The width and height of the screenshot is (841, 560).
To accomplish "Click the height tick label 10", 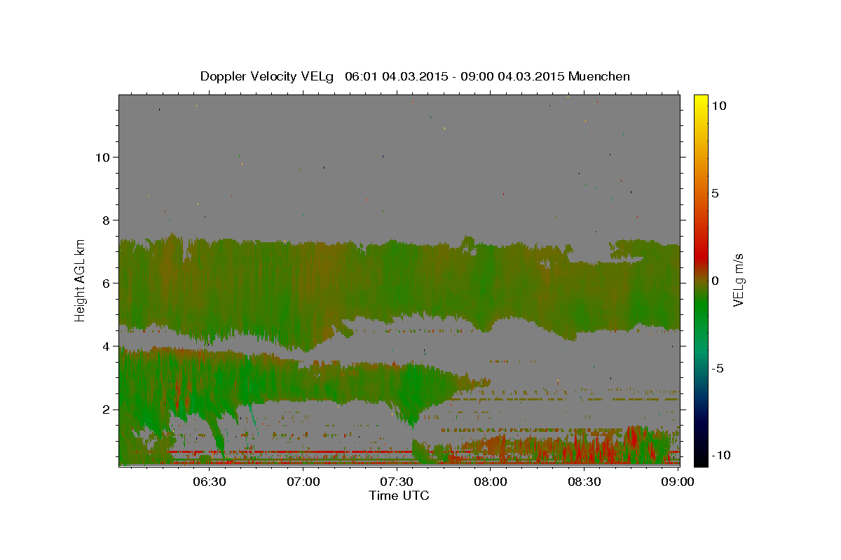I will pos(103,157).
